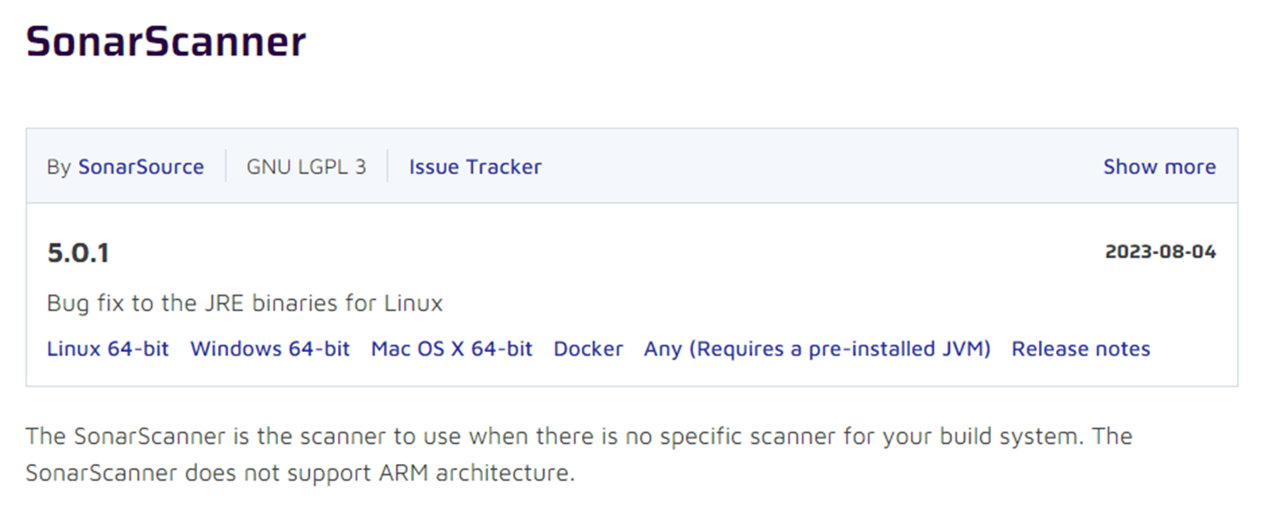Download the Mac OS X 64-bit scanner
Viewport: 1275px width, 516px height.
[452, 349]
